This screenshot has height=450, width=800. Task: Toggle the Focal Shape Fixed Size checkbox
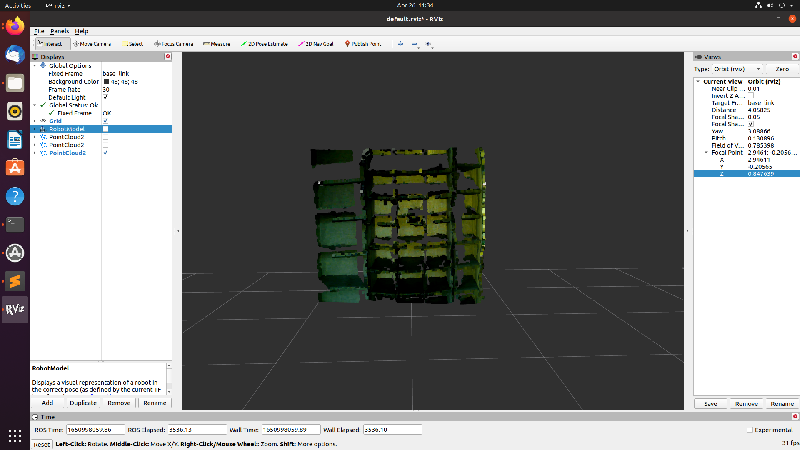tap(751, 124)
